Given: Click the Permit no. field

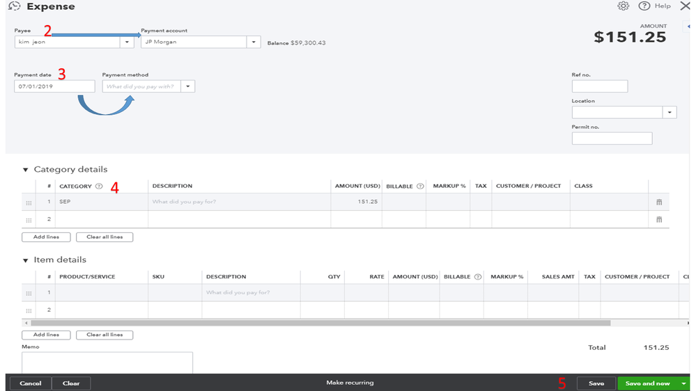Looking at the screenshot, I should pos(612,138).
